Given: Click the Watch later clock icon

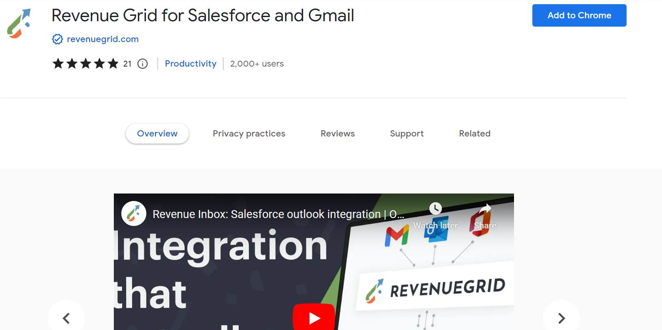Looking at the screenshot, I should point(436,208).
